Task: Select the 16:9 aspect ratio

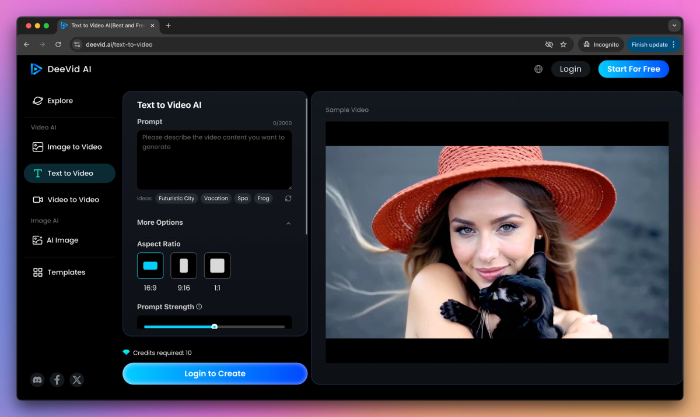Action: click(150, 266)
